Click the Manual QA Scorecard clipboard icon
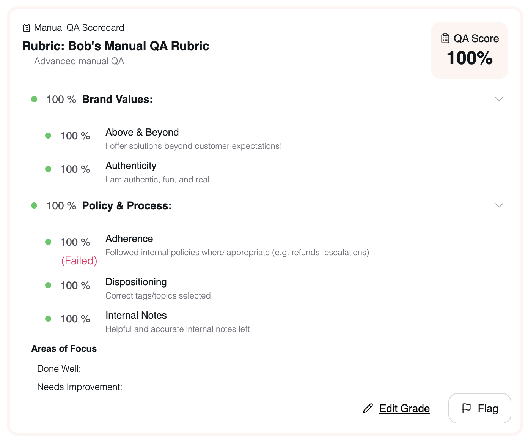The image size is (528, 436). coord(27,28)
